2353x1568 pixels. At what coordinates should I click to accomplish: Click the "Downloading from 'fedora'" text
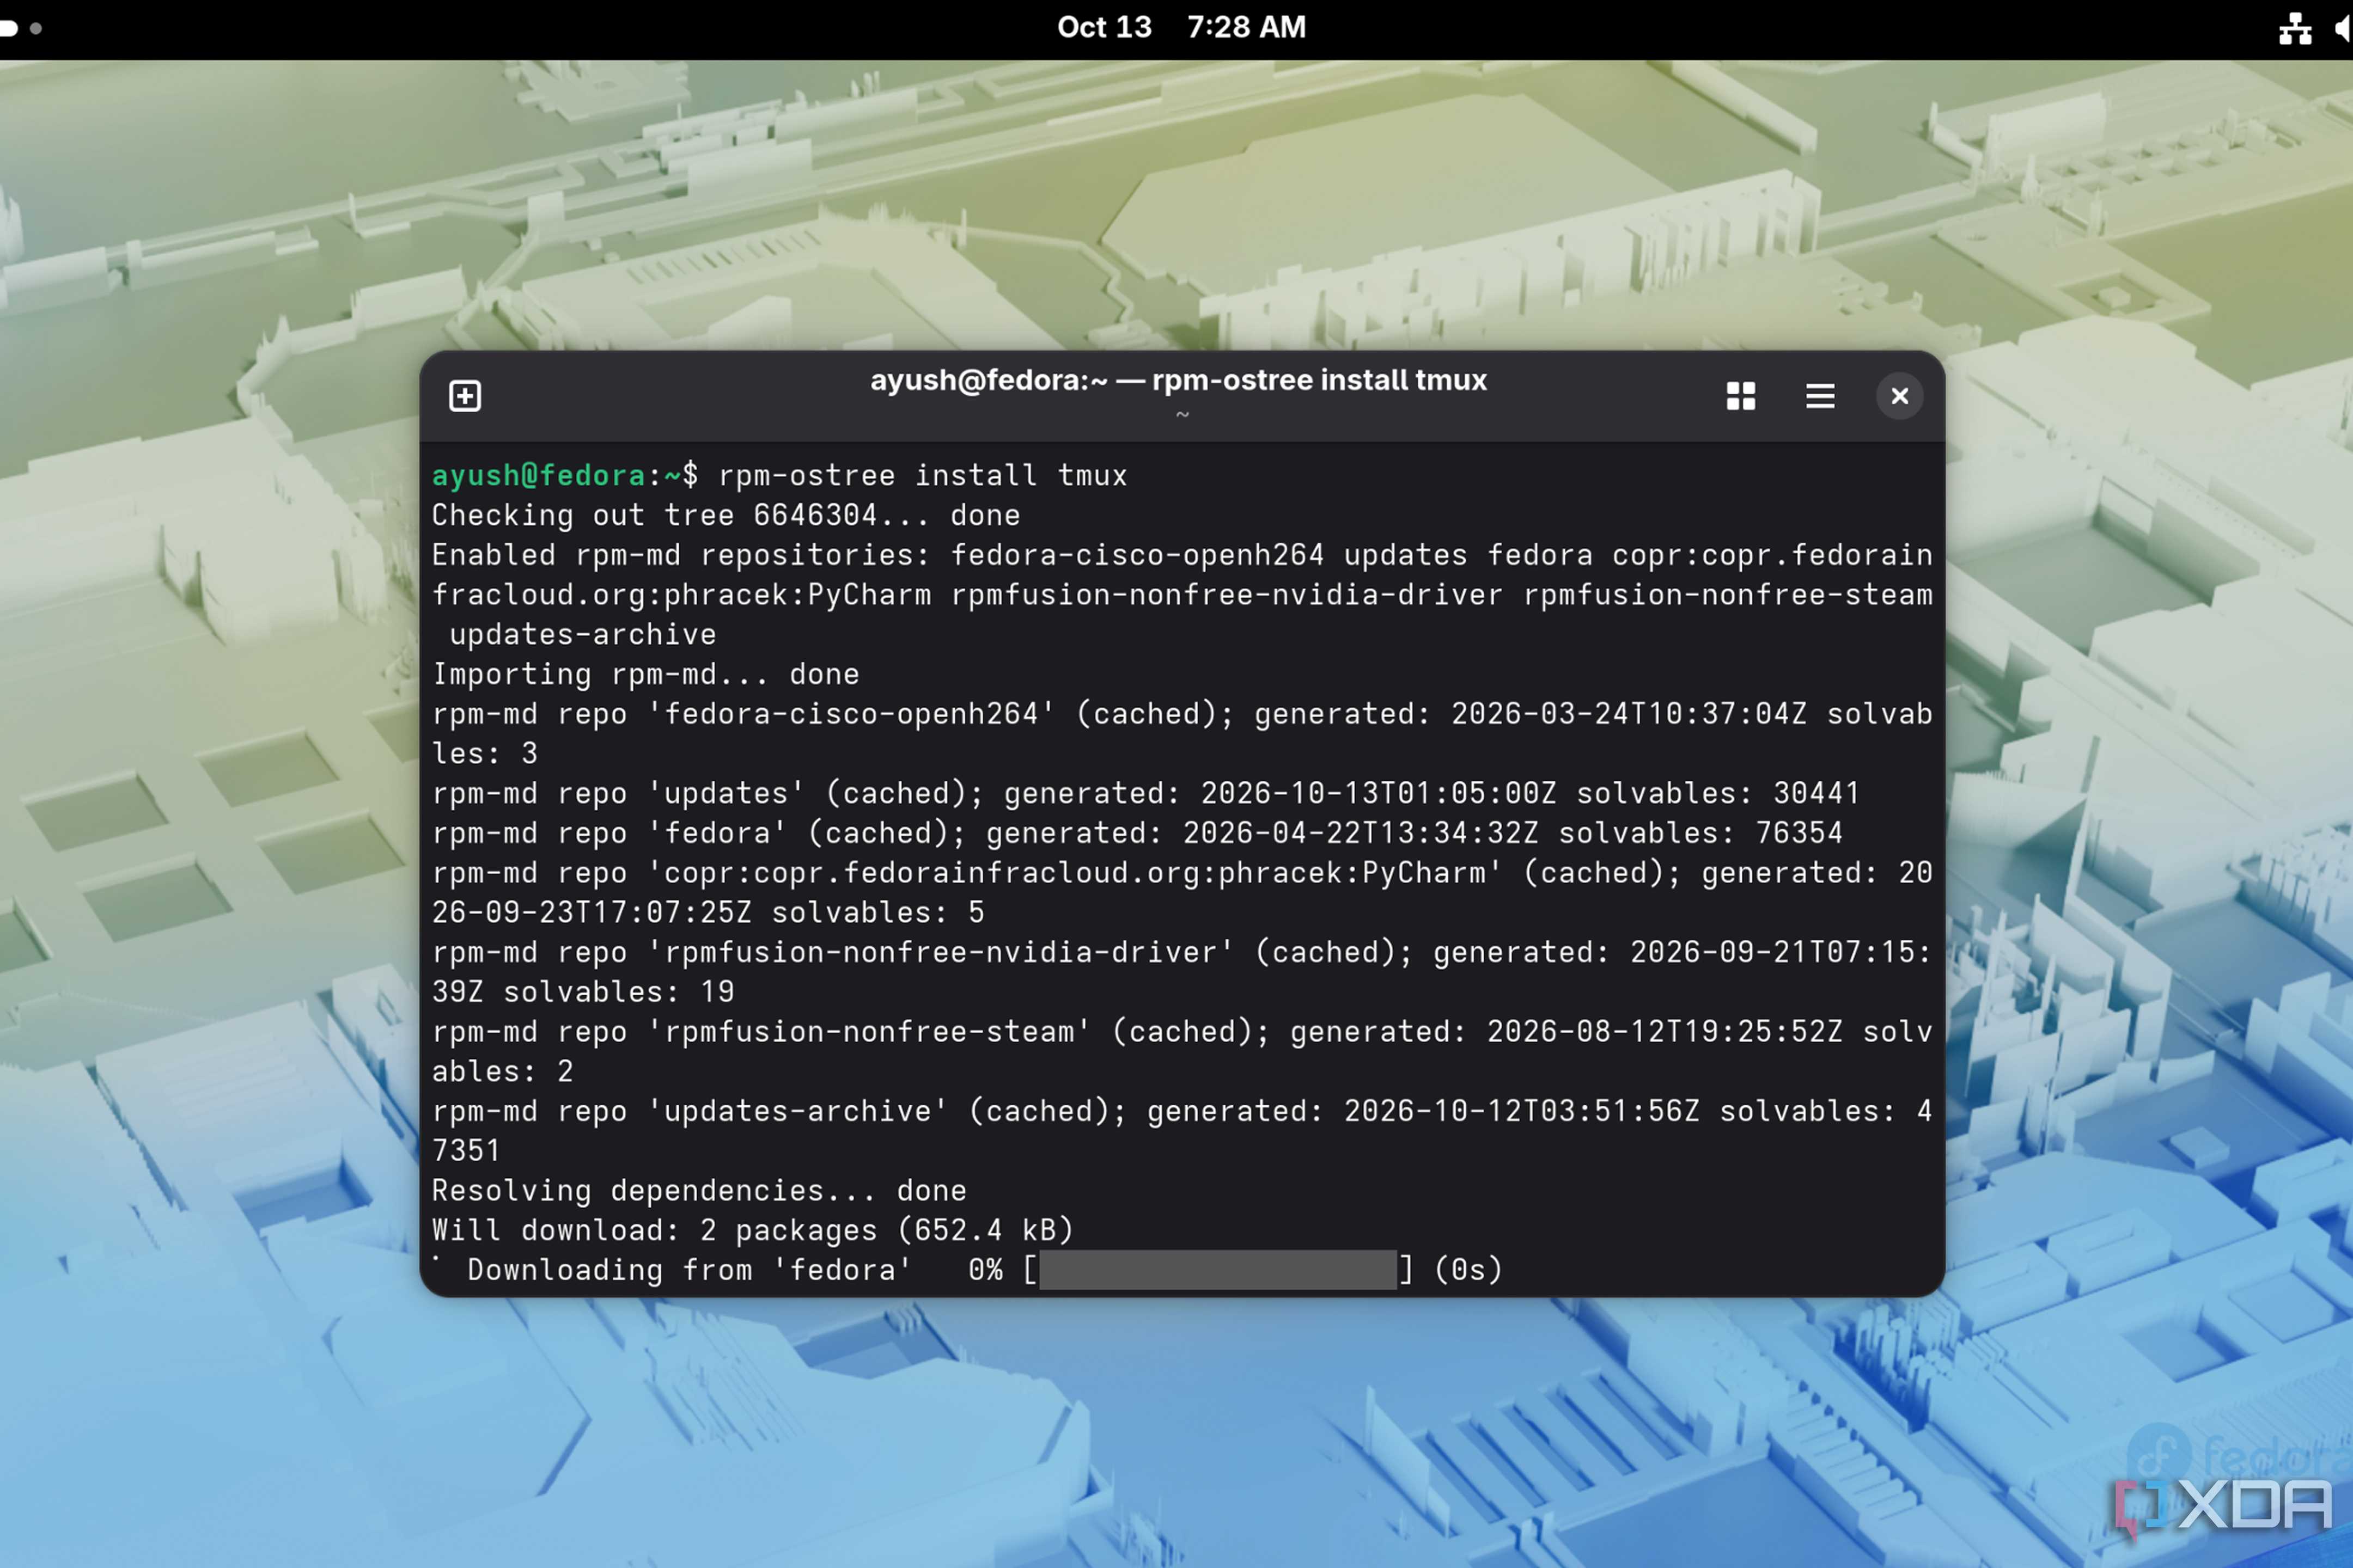tap(688, 1270)
